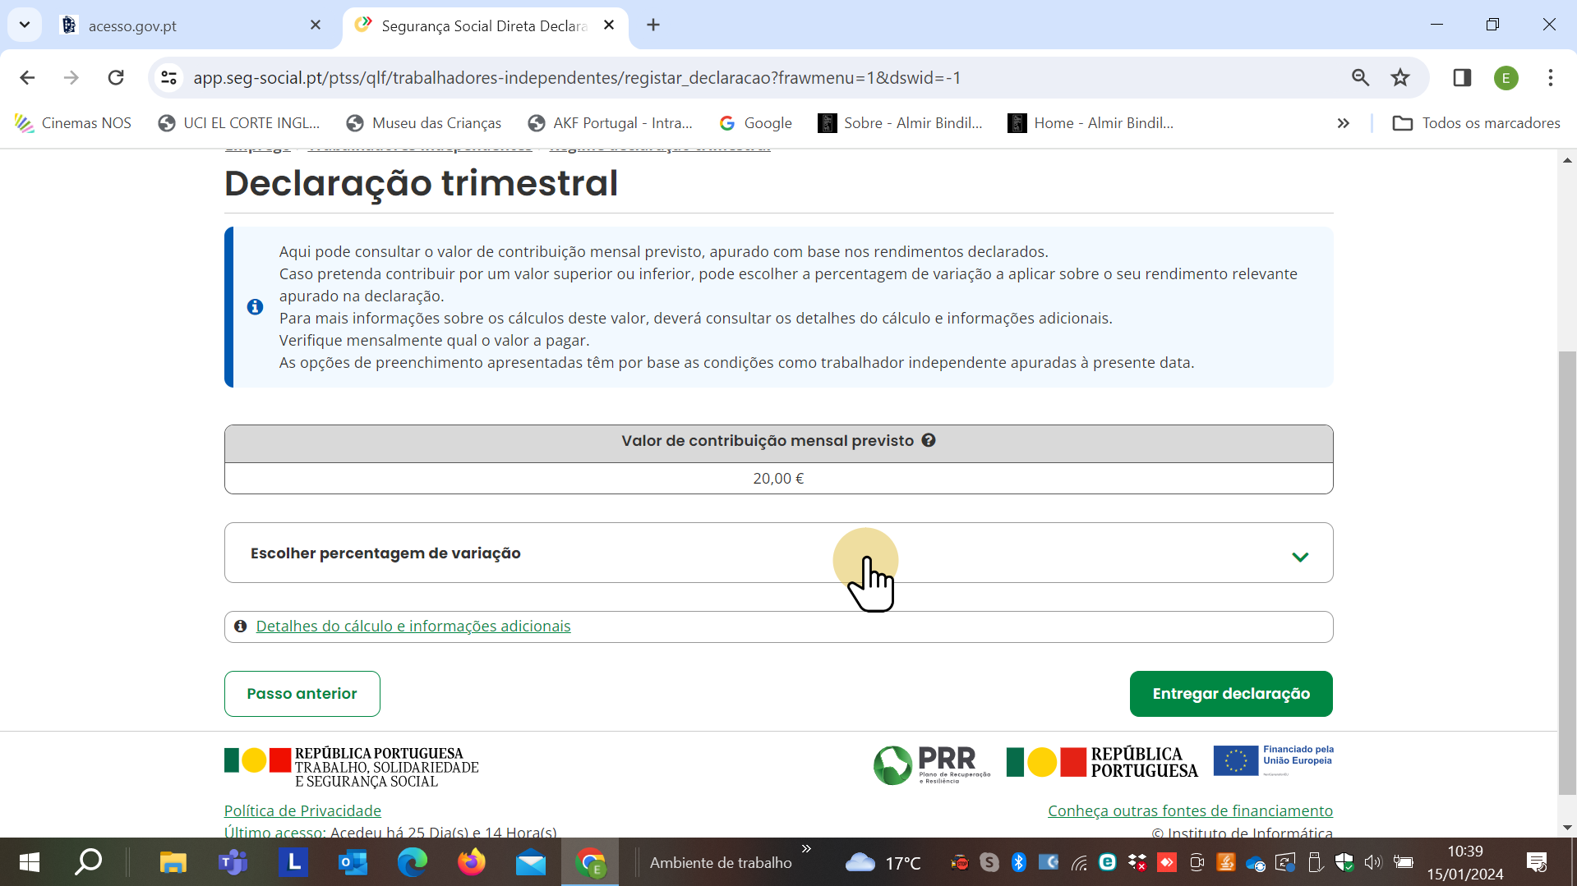
Task: Open Detalhes do cálculo e informações adicionais link
Action: tap(413, 627)
